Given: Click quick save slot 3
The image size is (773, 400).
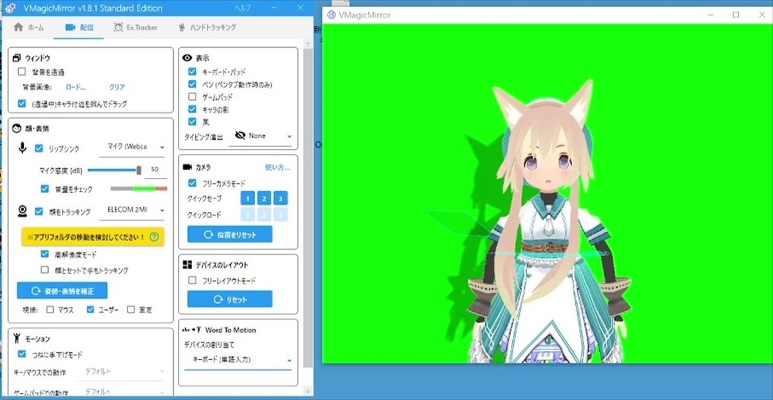Looking at the screenshot, I should pyautogui.click(x=280, y=198).
